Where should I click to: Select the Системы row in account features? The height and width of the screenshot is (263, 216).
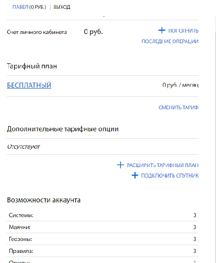tap(102, 215)
